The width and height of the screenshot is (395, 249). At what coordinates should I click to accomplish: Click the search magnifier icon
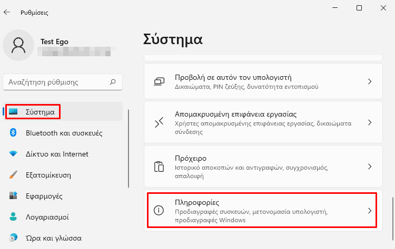coord(113,82)
